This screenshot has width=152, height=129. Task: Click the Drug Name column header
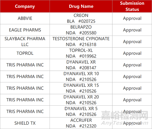point(81,6)
